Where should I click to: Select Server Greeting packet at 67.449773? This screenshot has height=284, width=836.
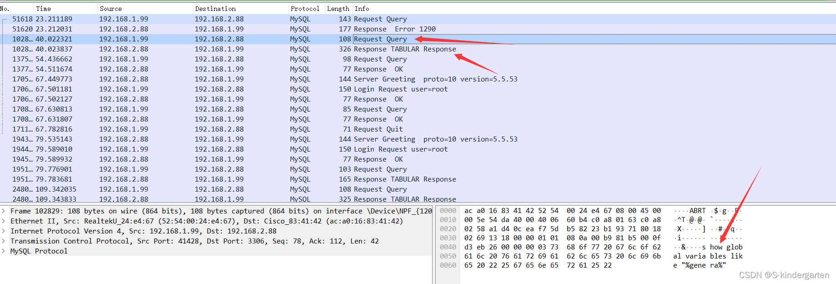(x=418, y=79)
